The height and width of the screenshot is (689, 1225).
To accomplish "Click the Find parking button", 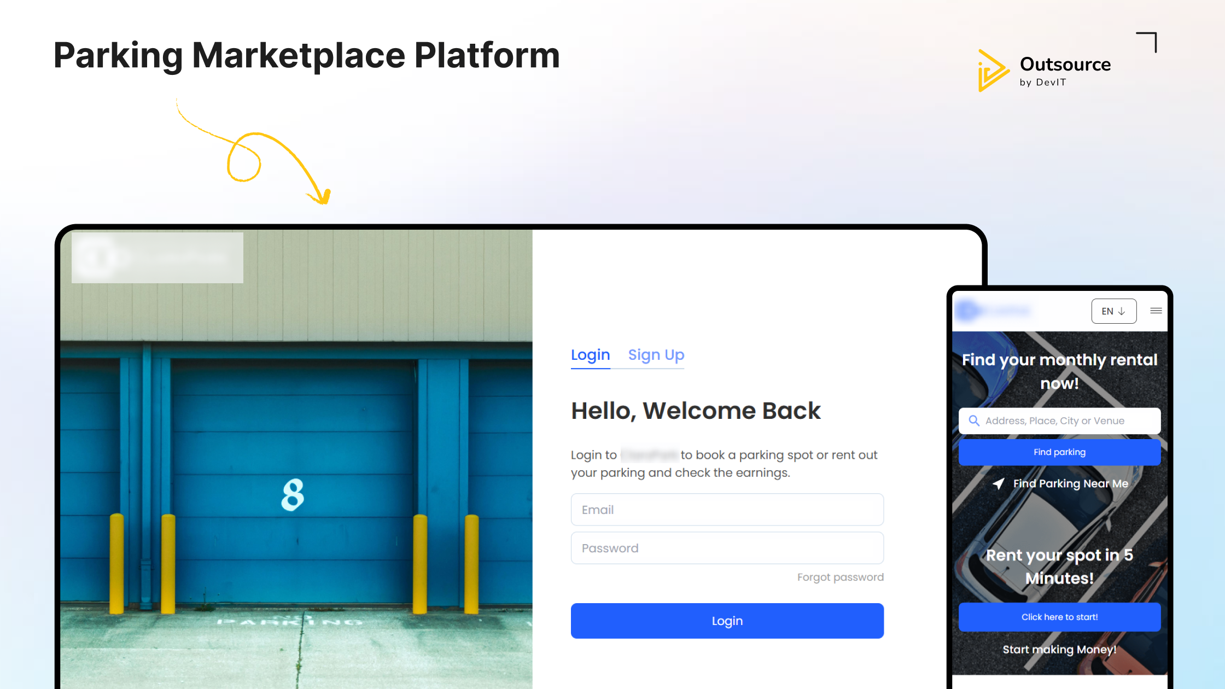I will click(x=1059, y=452).
